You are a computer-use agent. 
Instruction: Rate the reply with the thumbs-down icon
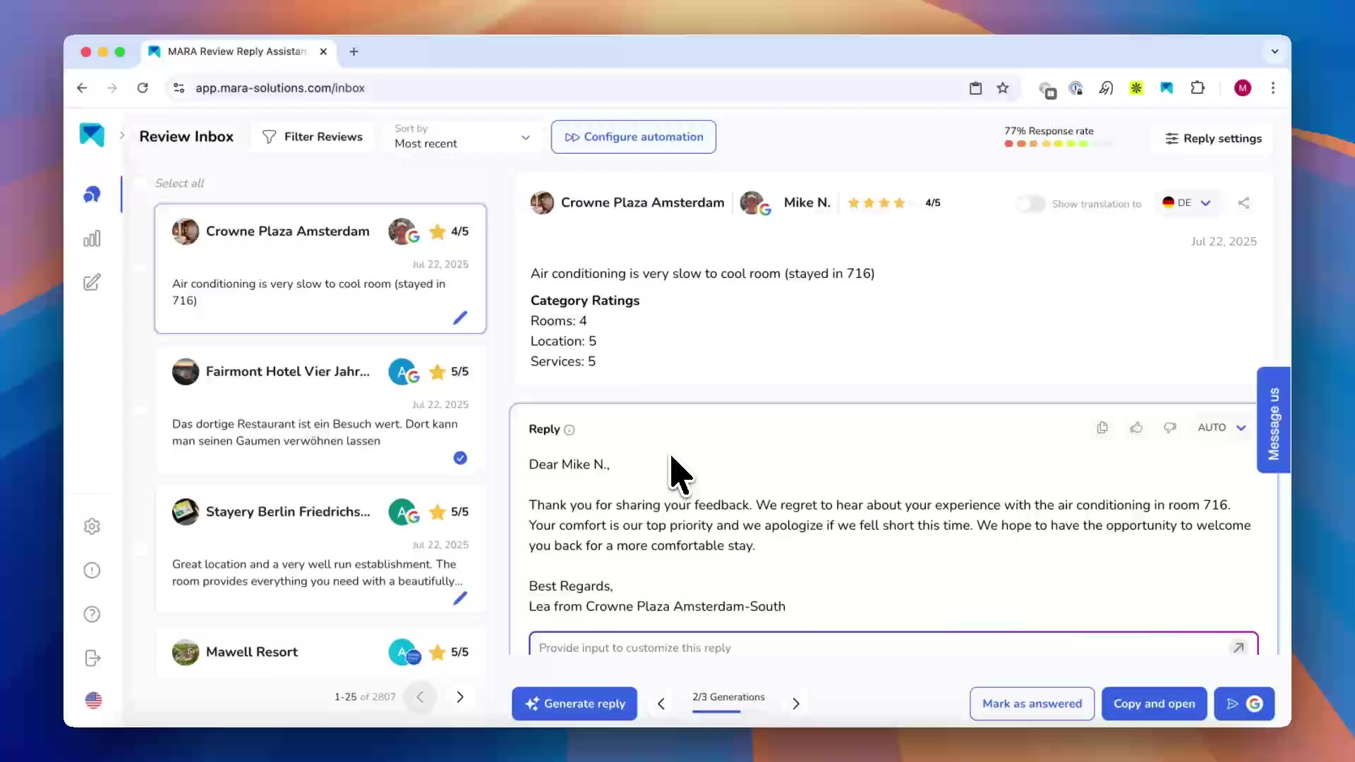(1170, 428)
